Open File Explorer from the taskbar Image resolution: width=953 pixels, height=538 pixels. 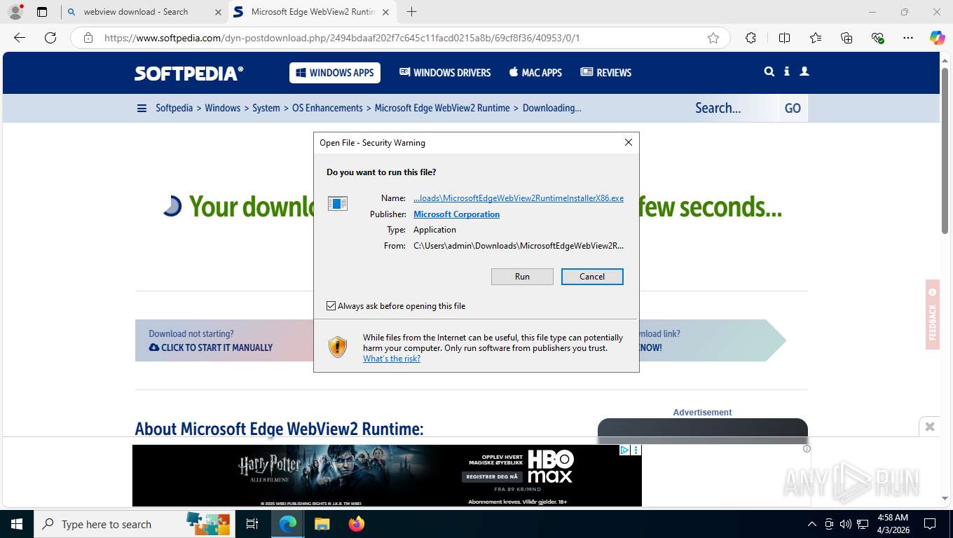(322, 524)
